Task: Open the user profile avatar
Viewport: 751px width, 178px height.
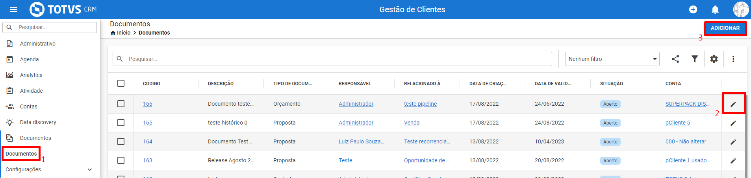Action: 740,9
